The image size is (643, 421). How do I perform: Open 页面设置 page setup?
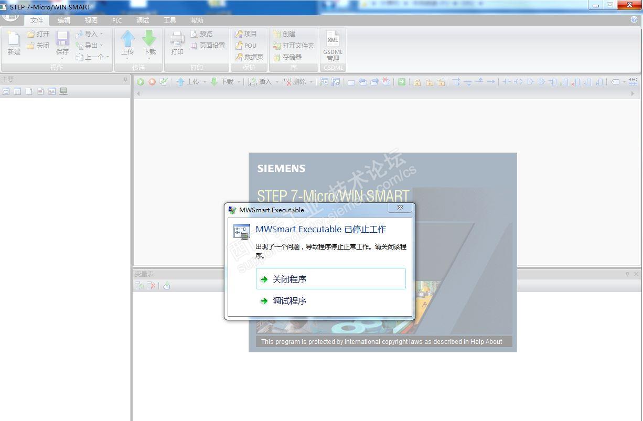click(208, 46)
